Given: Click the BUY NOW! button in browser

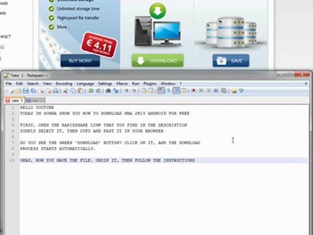Looking at the screenshot, I should coord(80,61).
